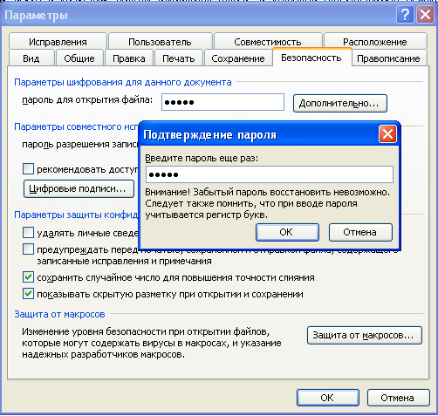The width and height of the screenshot is (438, 416).
Task: Open the Исправления tab
Action: tap(58, 42)
